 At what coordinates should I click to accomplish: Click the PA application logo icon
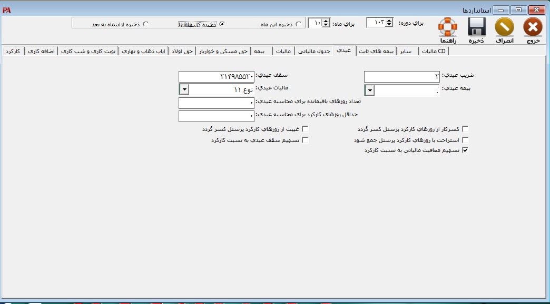[x=6, y=10]
